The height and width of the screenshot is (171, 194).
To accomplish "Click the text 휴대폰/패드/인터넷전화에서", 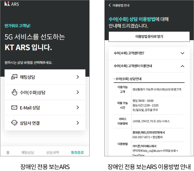I will (149, 132).
